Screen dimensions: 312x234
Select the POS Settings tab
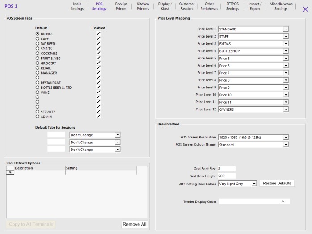99,6
